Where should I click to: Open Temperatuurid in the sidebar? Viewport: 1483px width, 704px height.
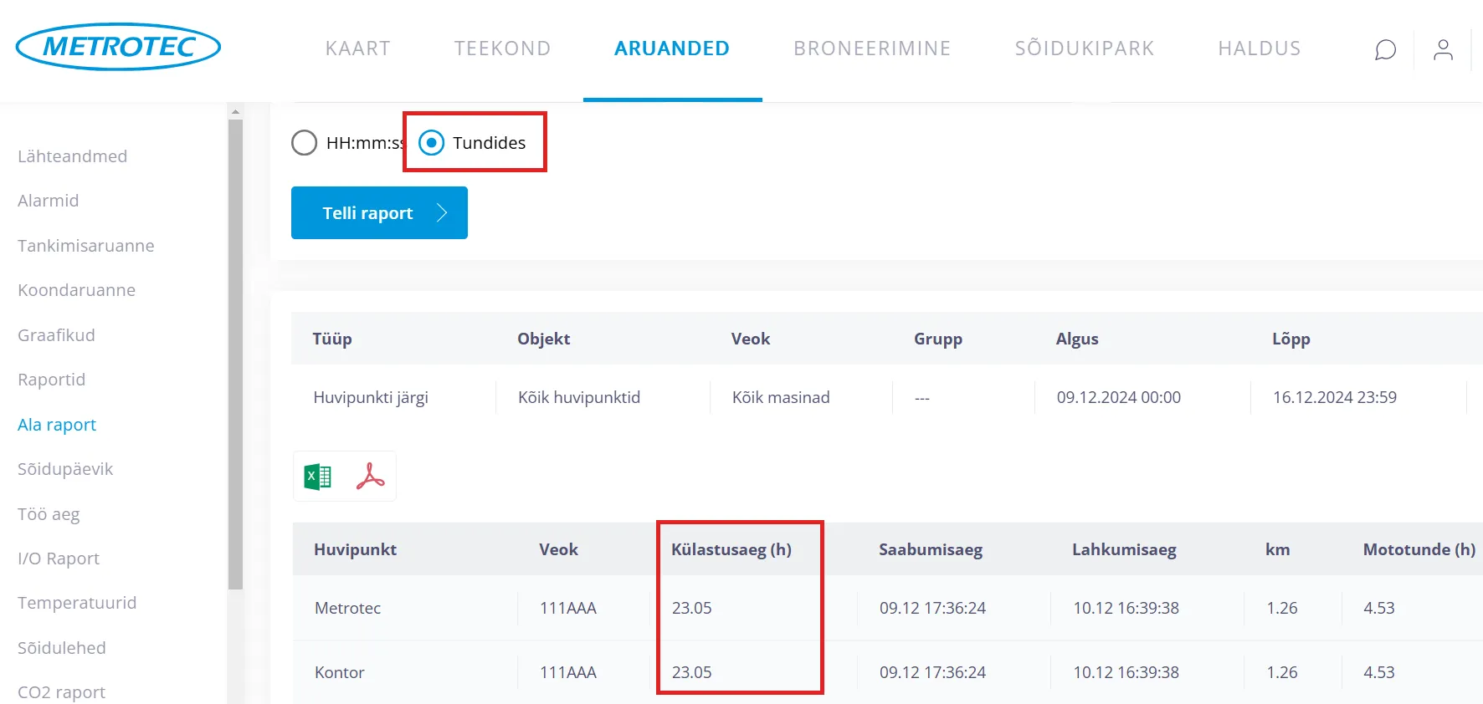[x=77, y=603]
